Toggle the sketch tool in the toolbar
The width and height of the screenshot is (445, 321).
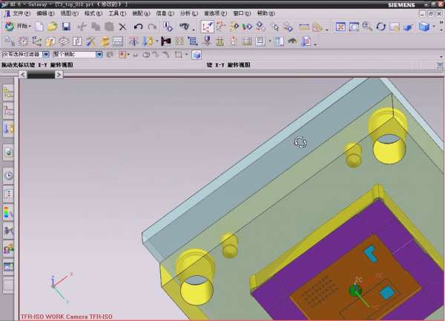coord(208,27)
